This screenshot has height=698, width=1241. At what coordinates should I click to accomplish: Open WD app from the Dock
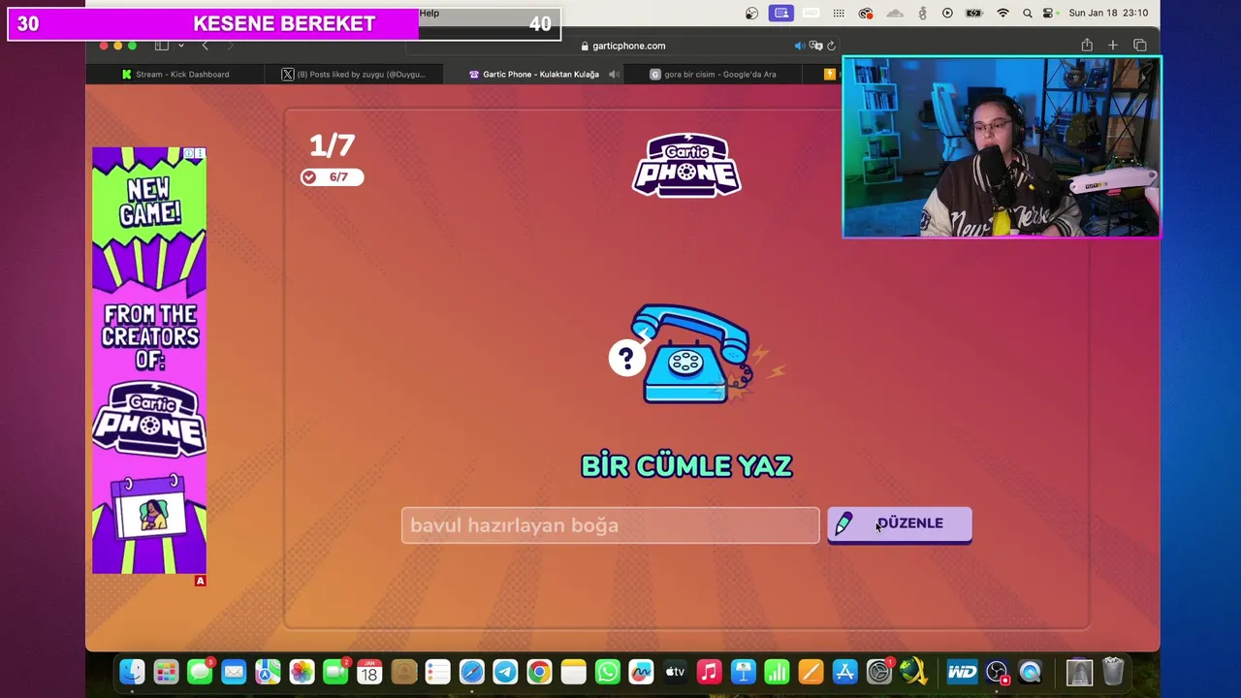962,672
